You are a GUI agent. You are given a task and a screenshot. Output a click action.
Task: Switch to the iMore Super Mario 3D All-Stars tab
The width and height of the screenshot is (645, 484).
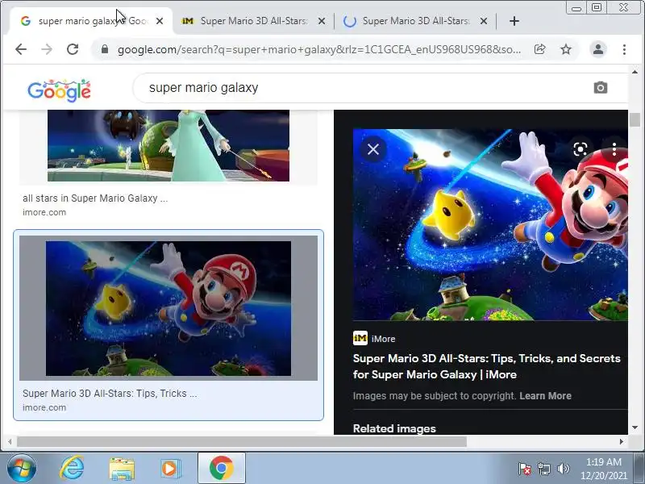[x=253, y=21]
